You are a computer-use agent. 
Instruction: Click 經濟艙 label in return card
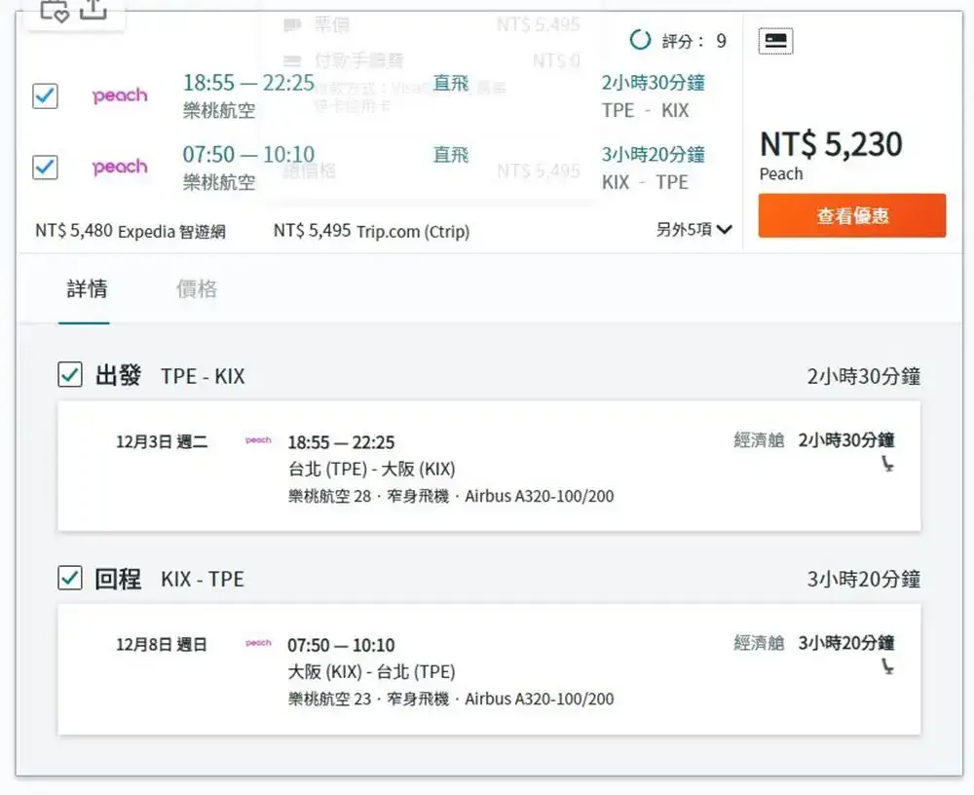pos(759,643)
